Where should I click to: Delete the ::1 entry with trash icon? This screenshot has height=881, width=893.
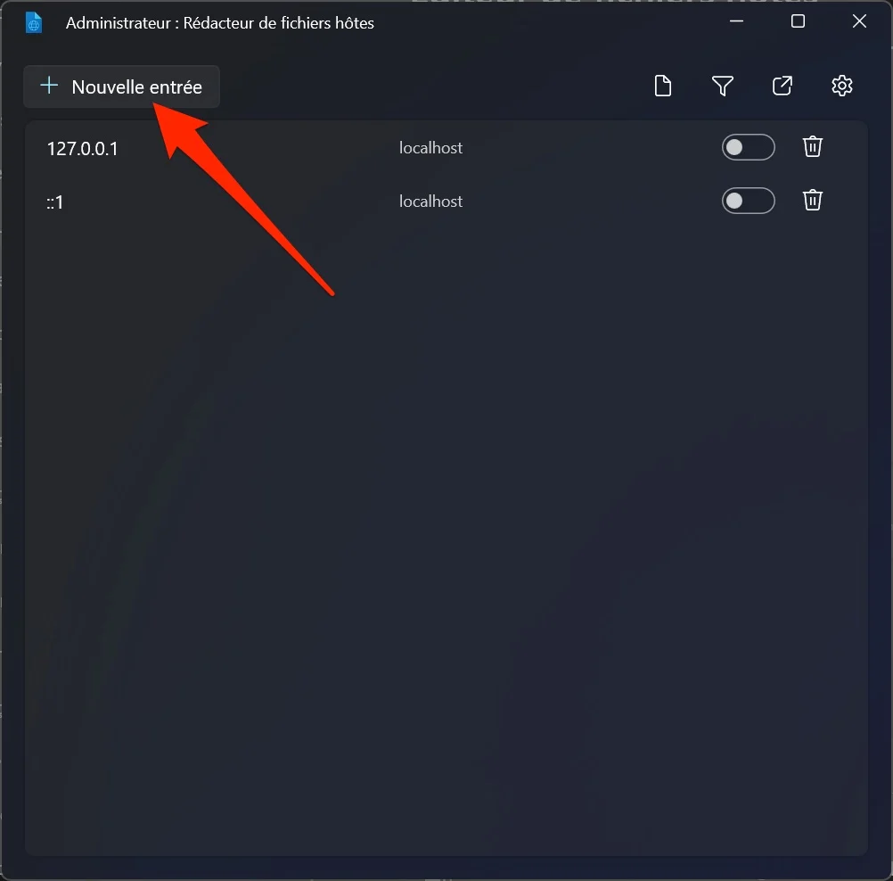pos(813,201)
